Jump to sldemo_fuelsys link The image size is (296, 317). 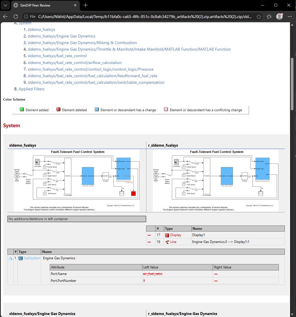(x=41, y=29)
